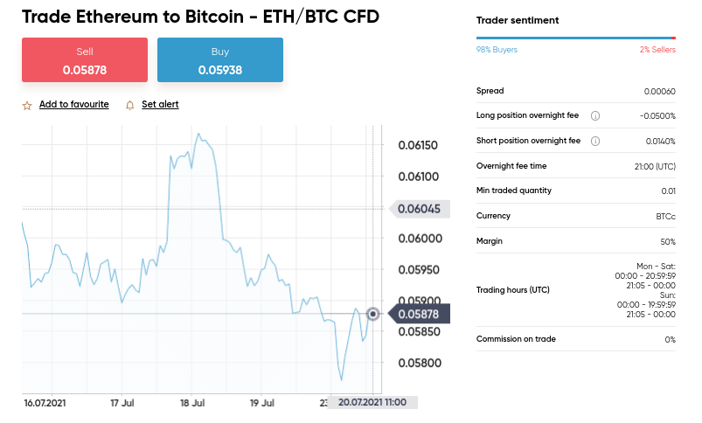The image size is (702, 423).
Task: Select the 0.06045 price tag on the axis
Action: (x=420, y=209)
